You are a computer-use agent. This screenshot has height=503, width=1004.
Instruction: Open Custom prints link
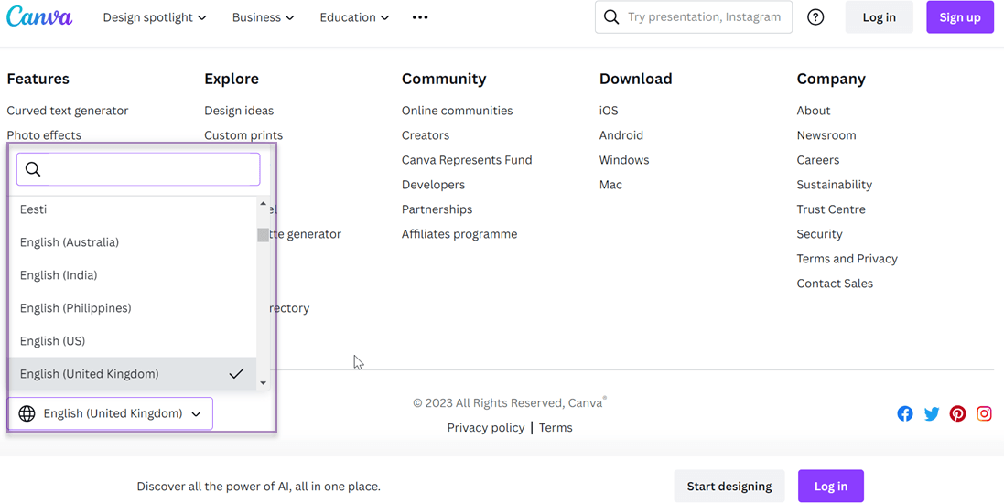coord(243,135)
